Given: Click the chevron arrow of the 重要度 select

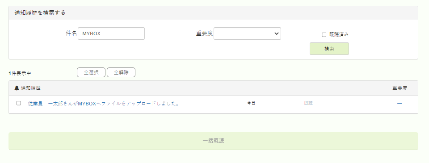Looking at the screenshot, I should 276,33.
